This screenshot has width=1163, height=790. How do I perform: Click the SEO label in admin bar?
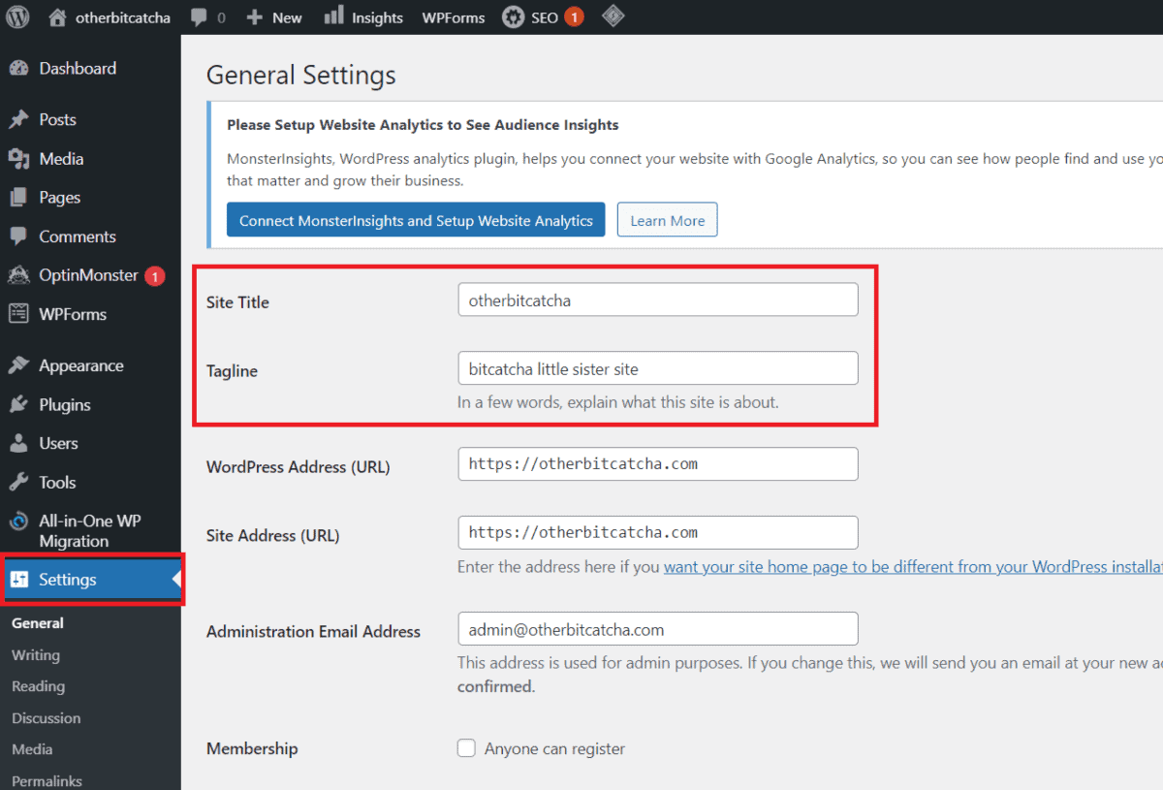(545, 17)
